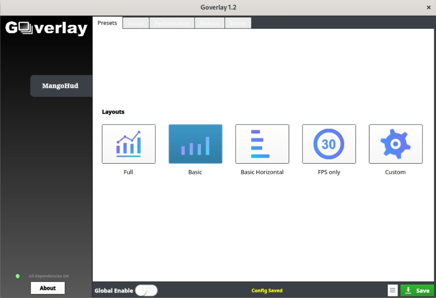Click the green dependency status indicator
436x298 pixels.
click(18, 276)
